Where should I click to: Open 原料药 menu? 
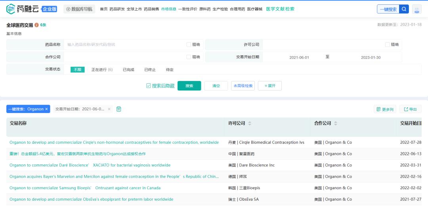point(205,9)
